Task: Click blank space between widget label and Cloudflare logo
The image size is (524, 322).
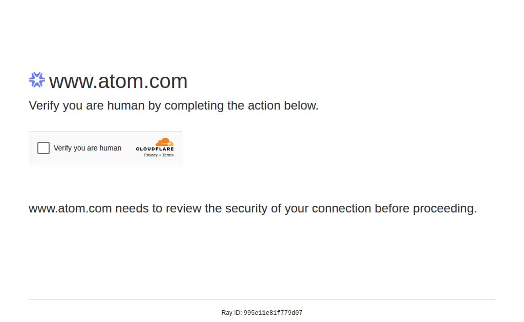Action: (x=128, y=148)
